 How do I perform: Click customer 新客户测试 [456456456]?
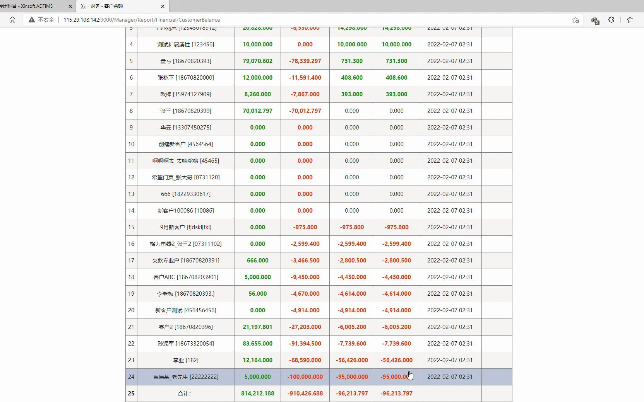pyautogui.click(x=186, y=310)
